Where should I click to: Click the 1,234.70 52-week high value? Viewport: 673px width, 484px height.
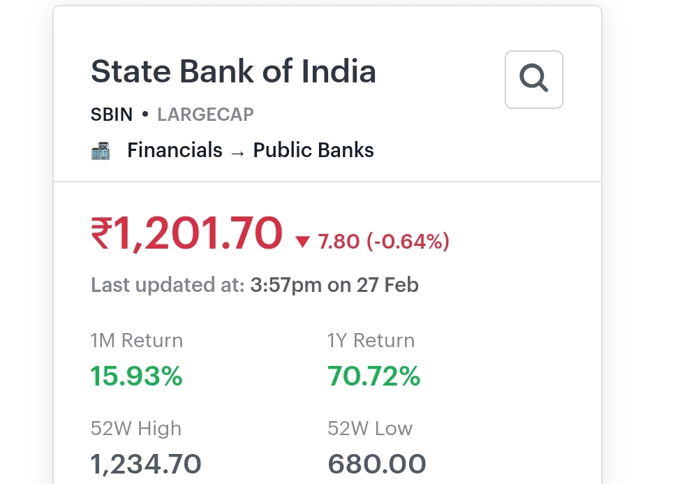tap(146, 463)
